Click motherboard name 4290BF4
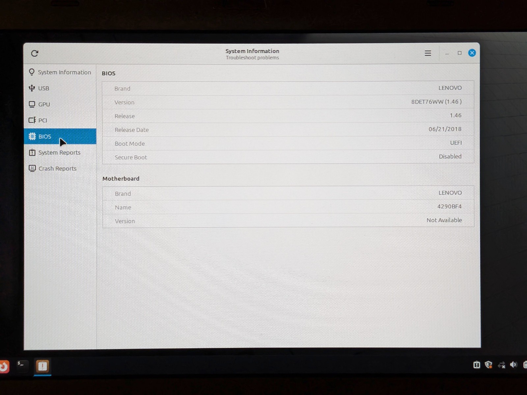This screenshot has height=395, width=527. point(449,206)
